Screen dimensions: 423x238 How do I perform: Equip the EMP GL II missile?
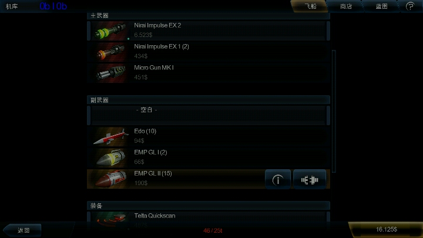(310, 179)
